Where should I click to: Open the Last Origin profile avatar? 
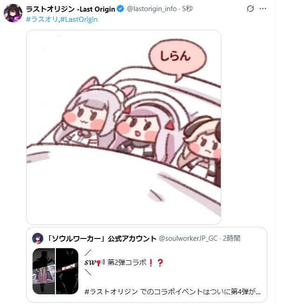[x=13, y=13]
